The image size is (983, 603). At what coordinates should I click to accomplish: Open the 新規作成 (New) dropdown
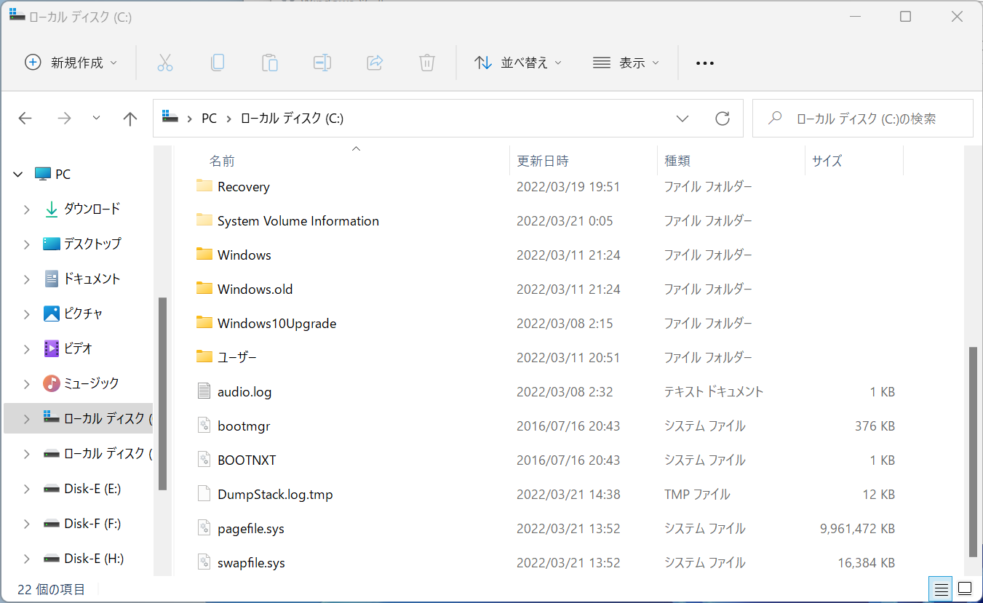coord(71,63)
